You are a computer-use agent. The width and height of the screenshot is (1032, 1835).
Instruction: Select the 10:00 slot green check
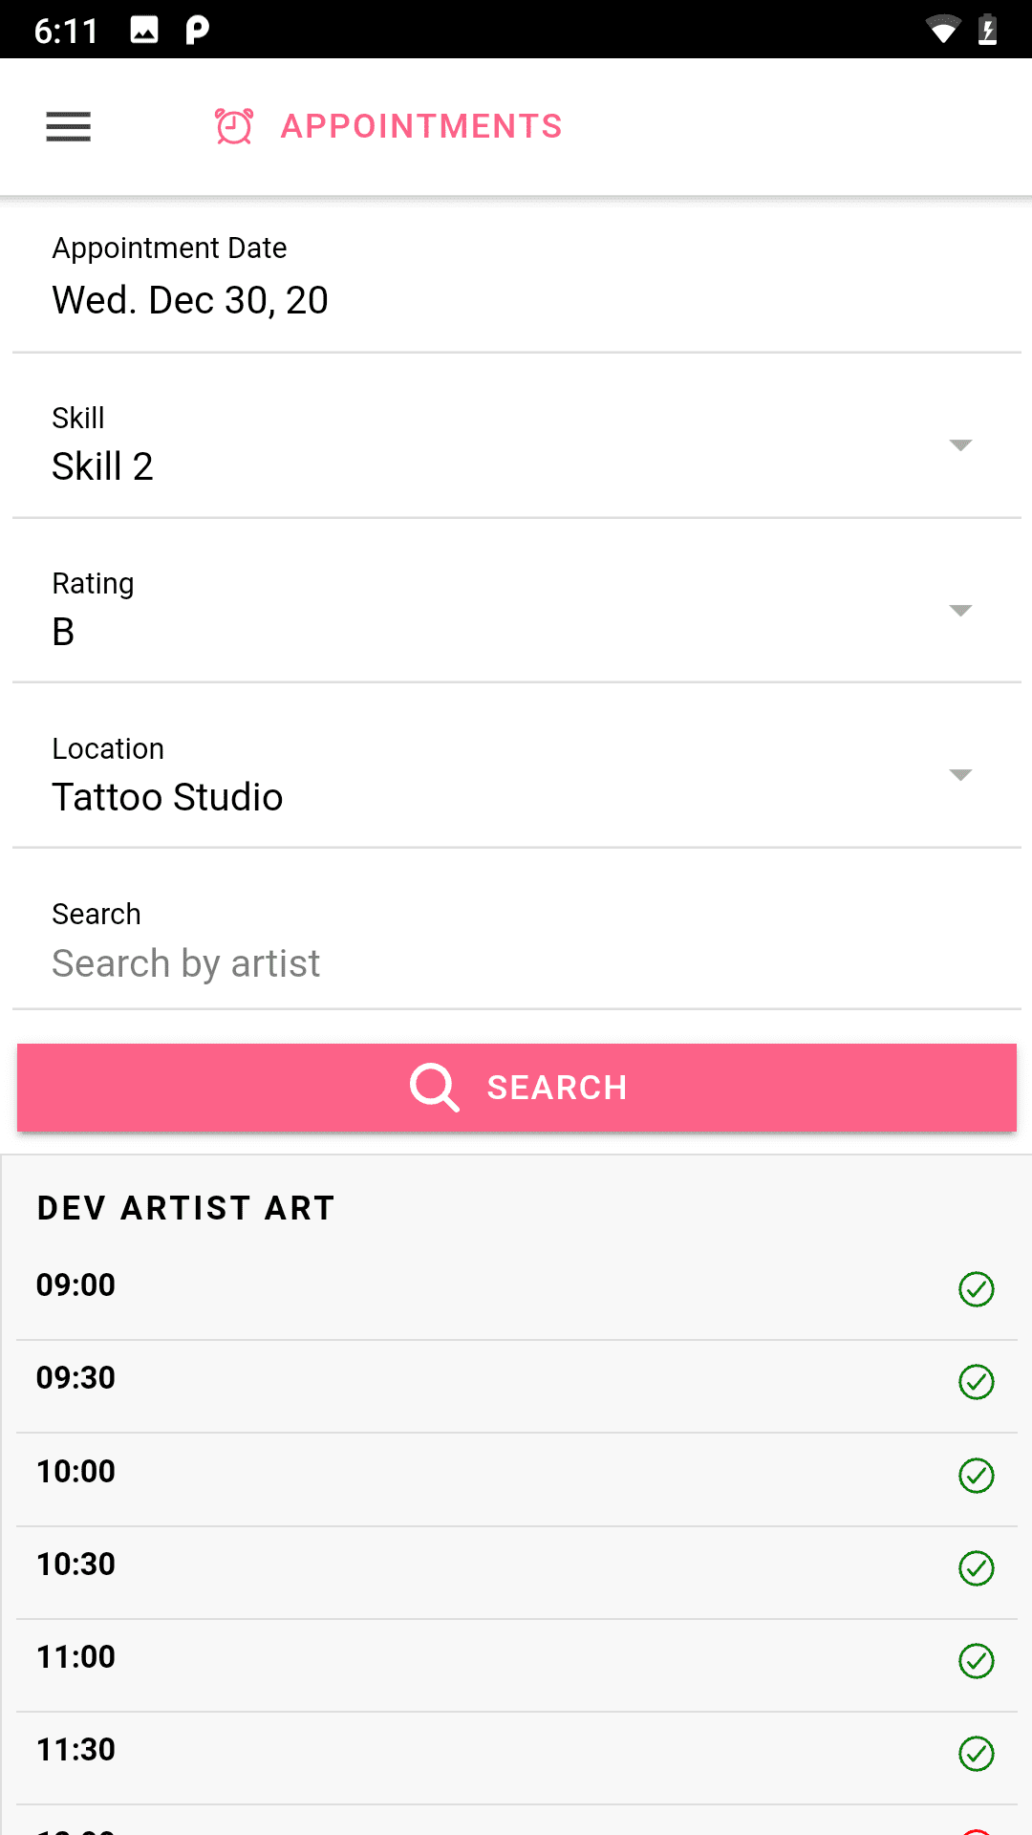[976, 1476]
